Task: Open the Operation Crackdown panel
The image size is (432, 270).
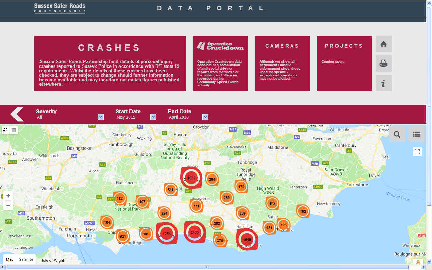Action: click(220, 63)
